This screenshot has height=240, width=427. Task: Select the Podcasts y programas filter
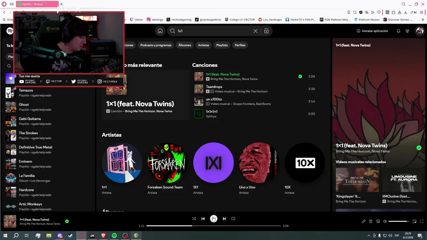[156, 45]
